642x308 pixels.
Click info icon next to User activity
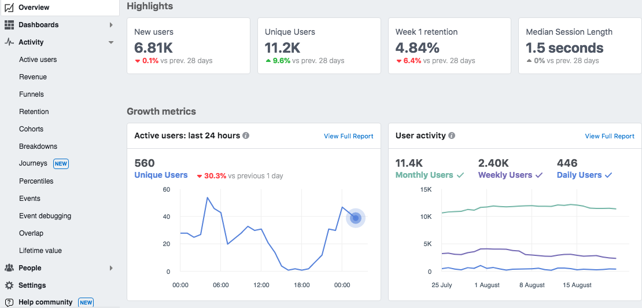point(452,135)
